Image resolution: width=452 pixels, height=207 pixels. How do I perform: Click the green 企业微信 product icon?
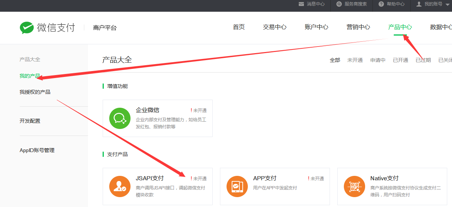(120, 118)
